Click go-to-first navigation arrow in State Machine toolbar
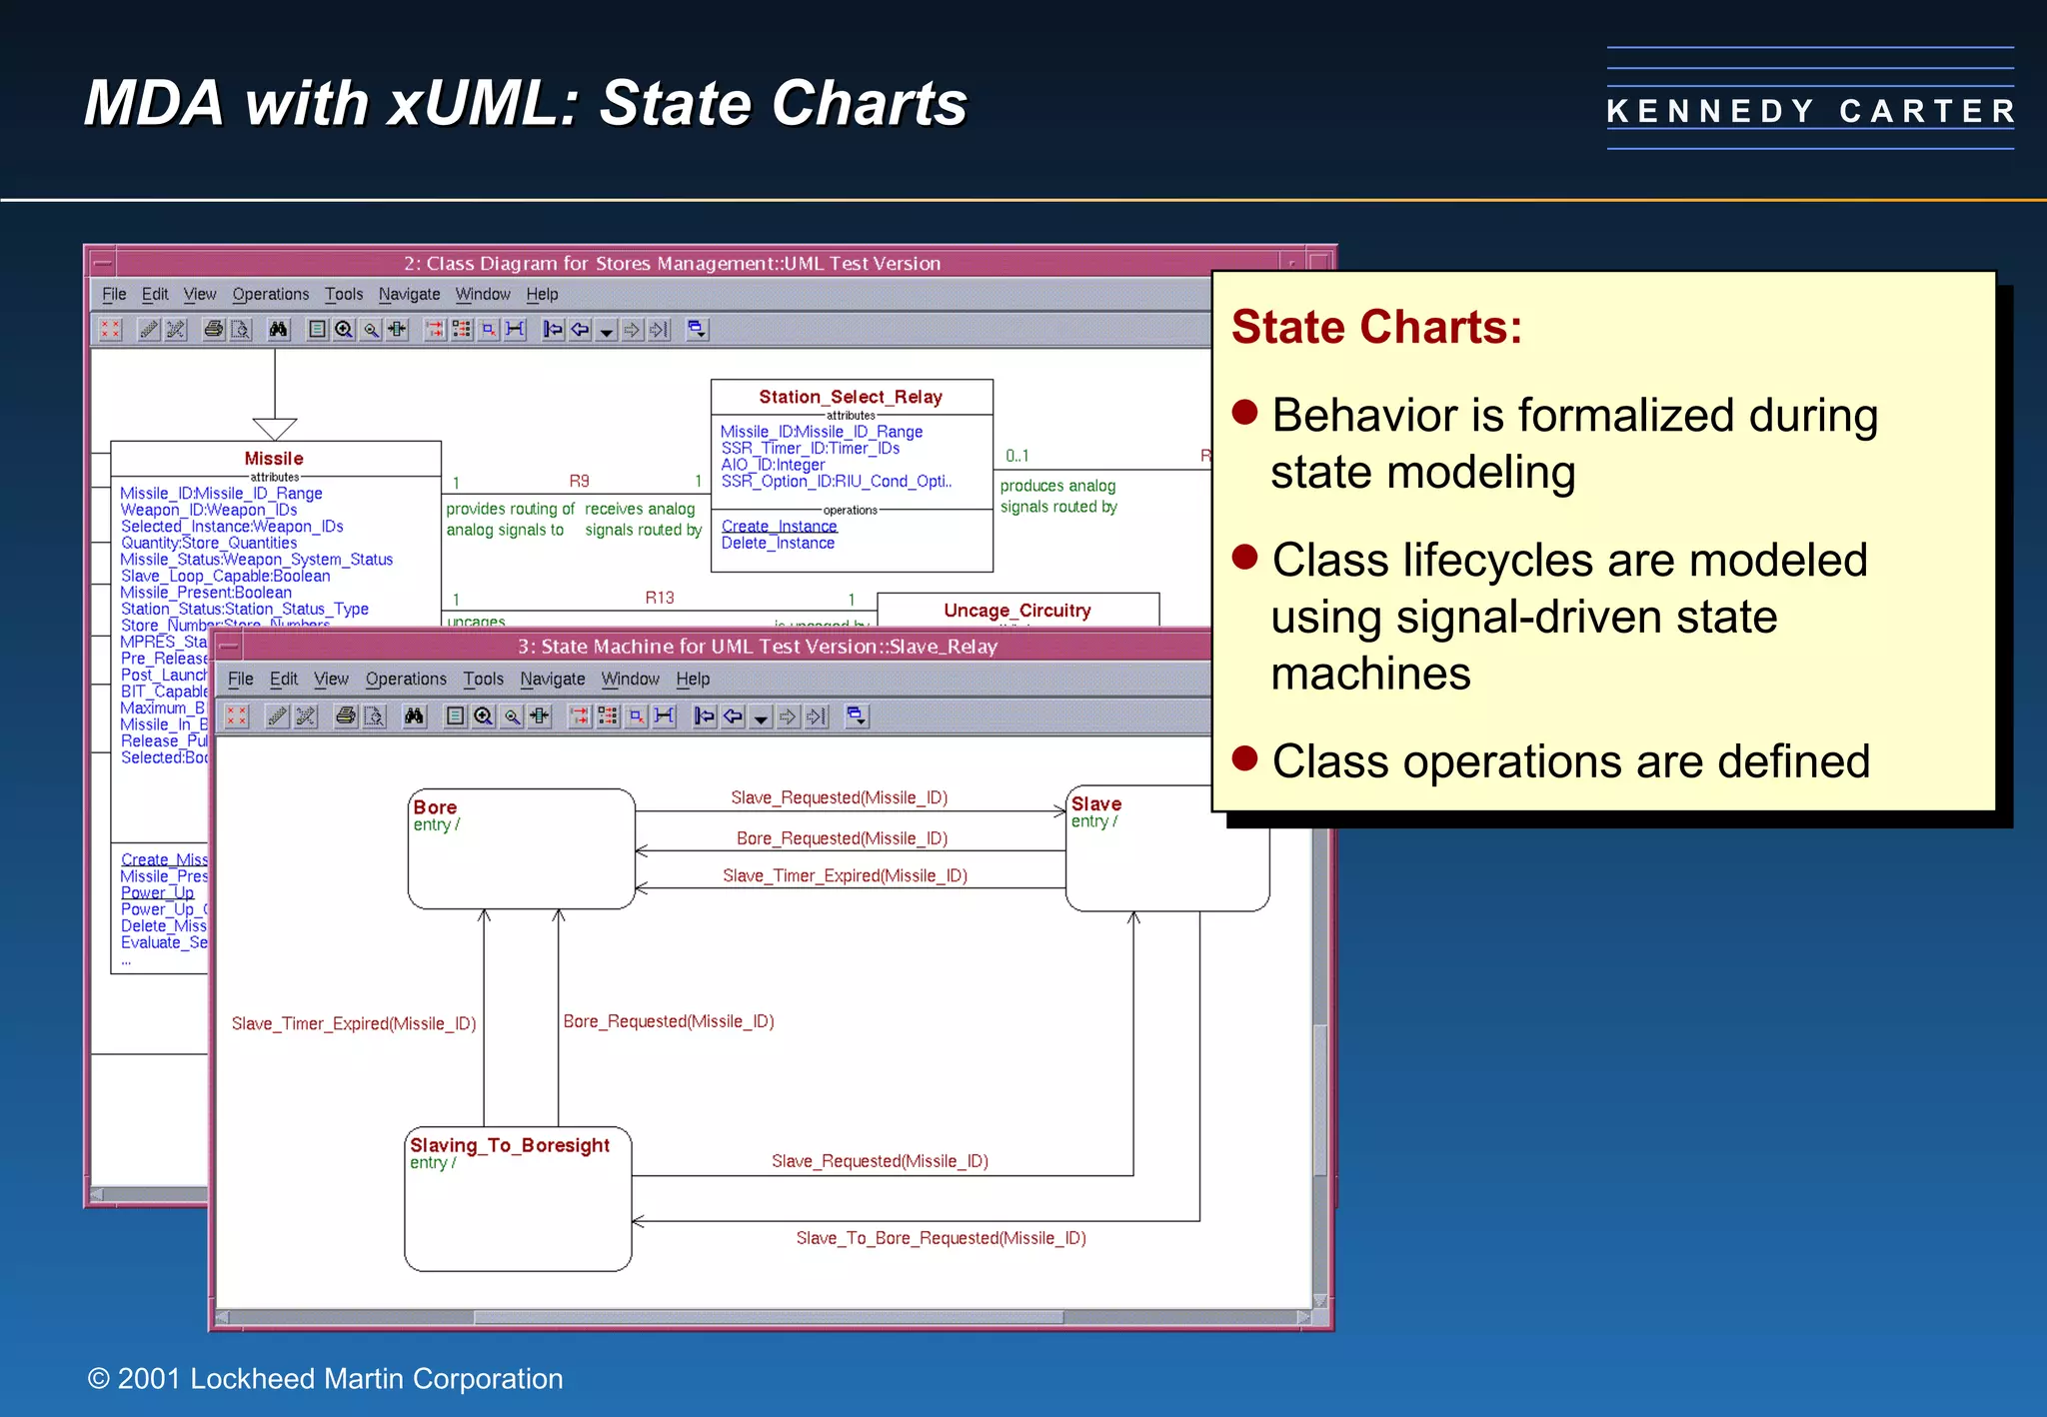Screen dimensions: 2047x1417 point(705,716)
